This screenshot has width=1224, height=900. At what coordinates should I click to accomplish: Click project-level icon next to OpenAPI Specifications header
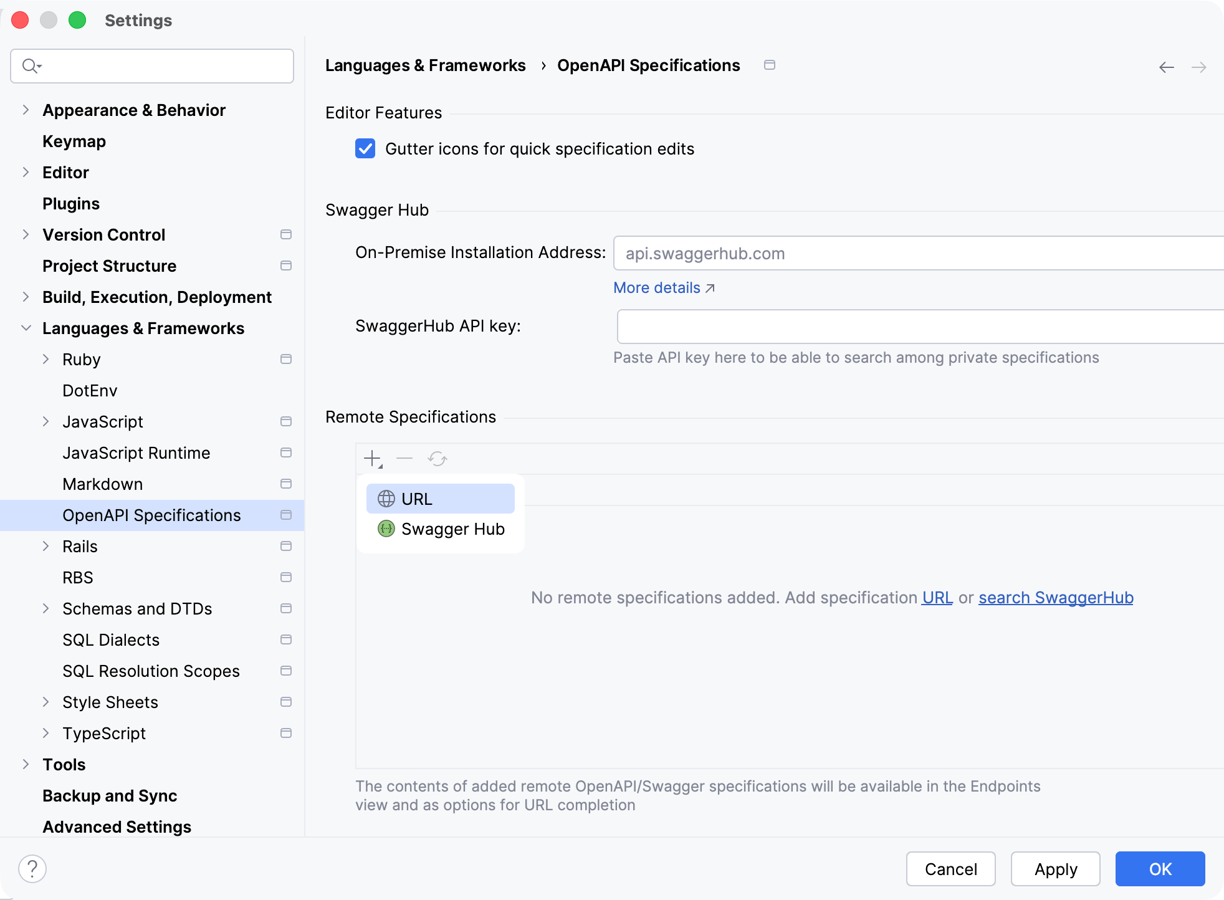pos(770,65)
